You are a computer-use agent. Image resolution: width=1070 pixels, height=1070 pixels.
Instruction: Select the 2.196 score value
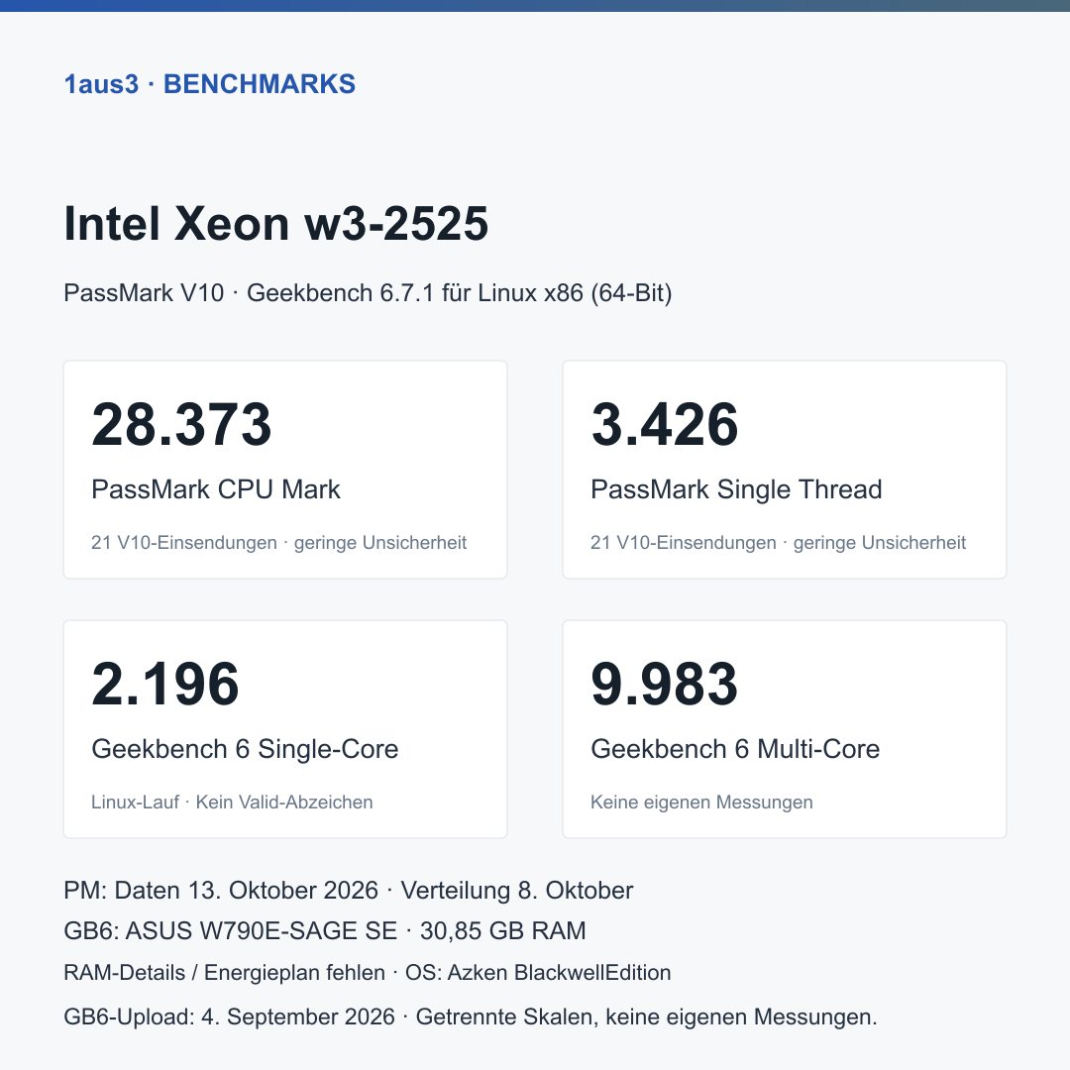pos(165,683)
